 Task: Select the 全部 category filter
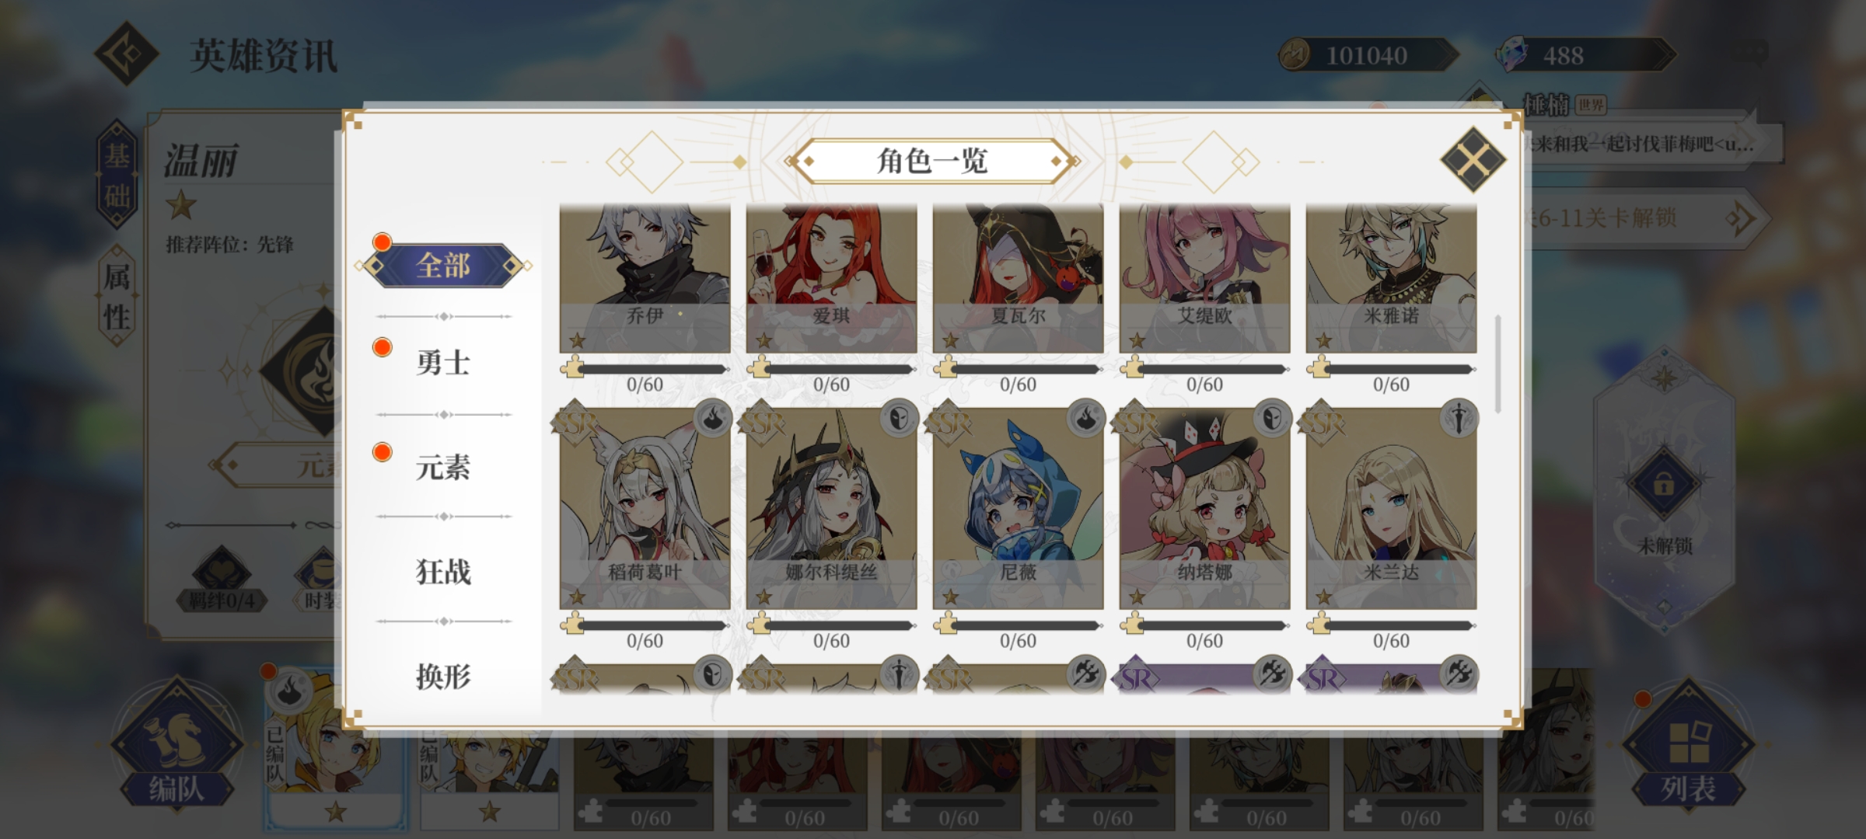point(443,266)
